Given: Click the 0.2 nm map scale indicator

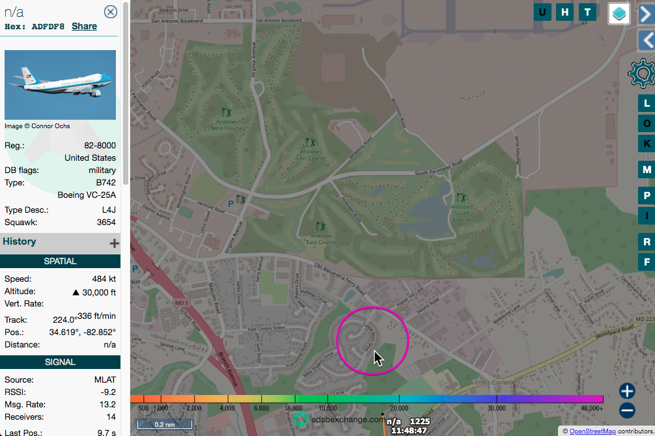Looking at the screenshot, I should 165,424.
